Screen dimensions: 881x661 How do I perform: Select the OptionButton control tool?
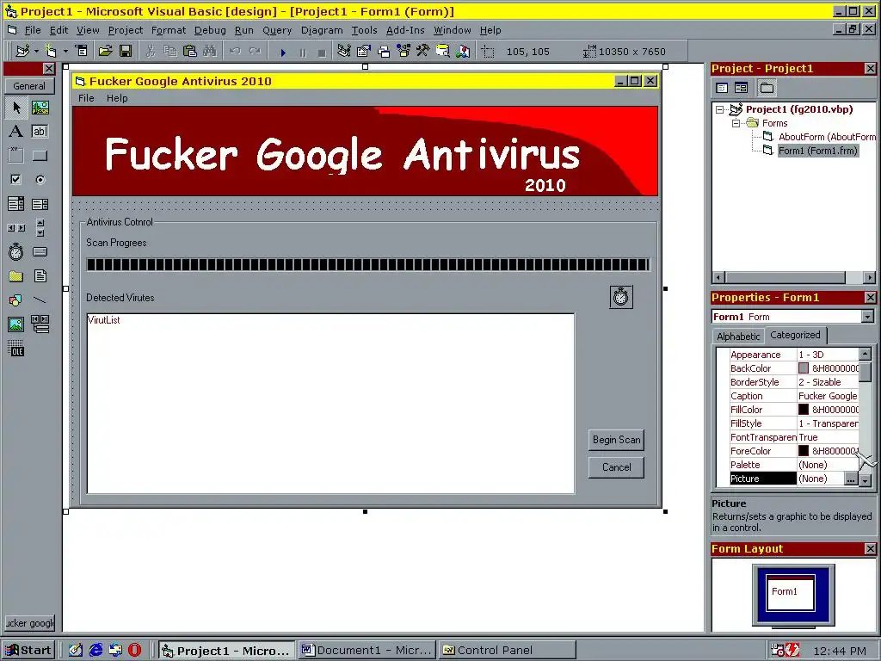[40, 180]
